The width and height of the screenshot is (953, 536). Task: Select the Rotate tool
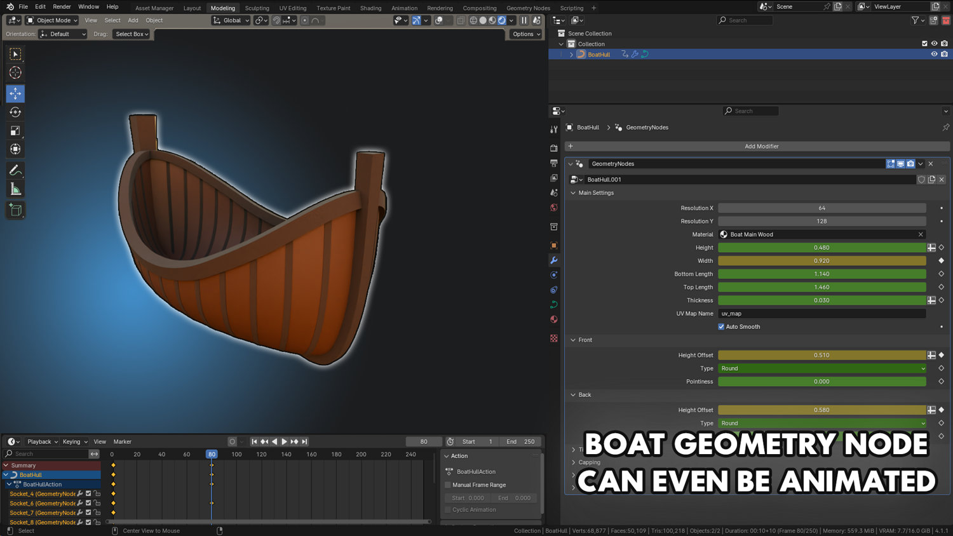15,112
